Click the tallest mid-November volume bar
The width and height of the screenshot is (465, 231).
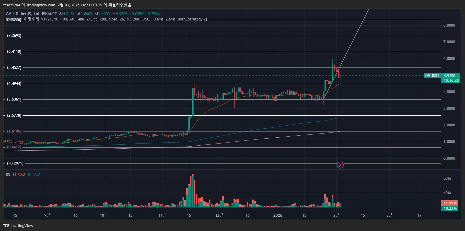193,191
